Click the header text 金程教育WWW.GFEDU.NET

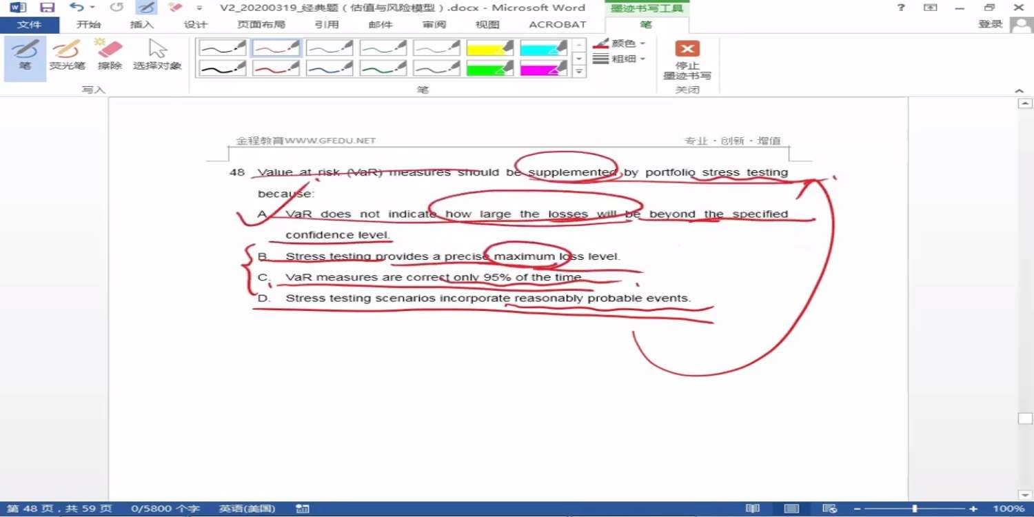tap(305, 141)
